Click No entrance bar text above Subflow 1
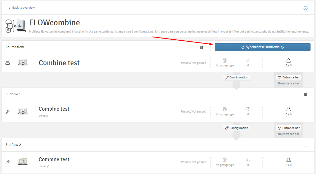 [289, 84]
